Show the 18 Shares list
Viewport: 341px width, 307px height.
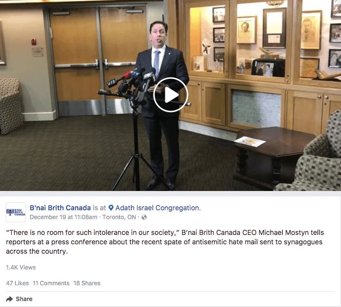pos(87,283)
